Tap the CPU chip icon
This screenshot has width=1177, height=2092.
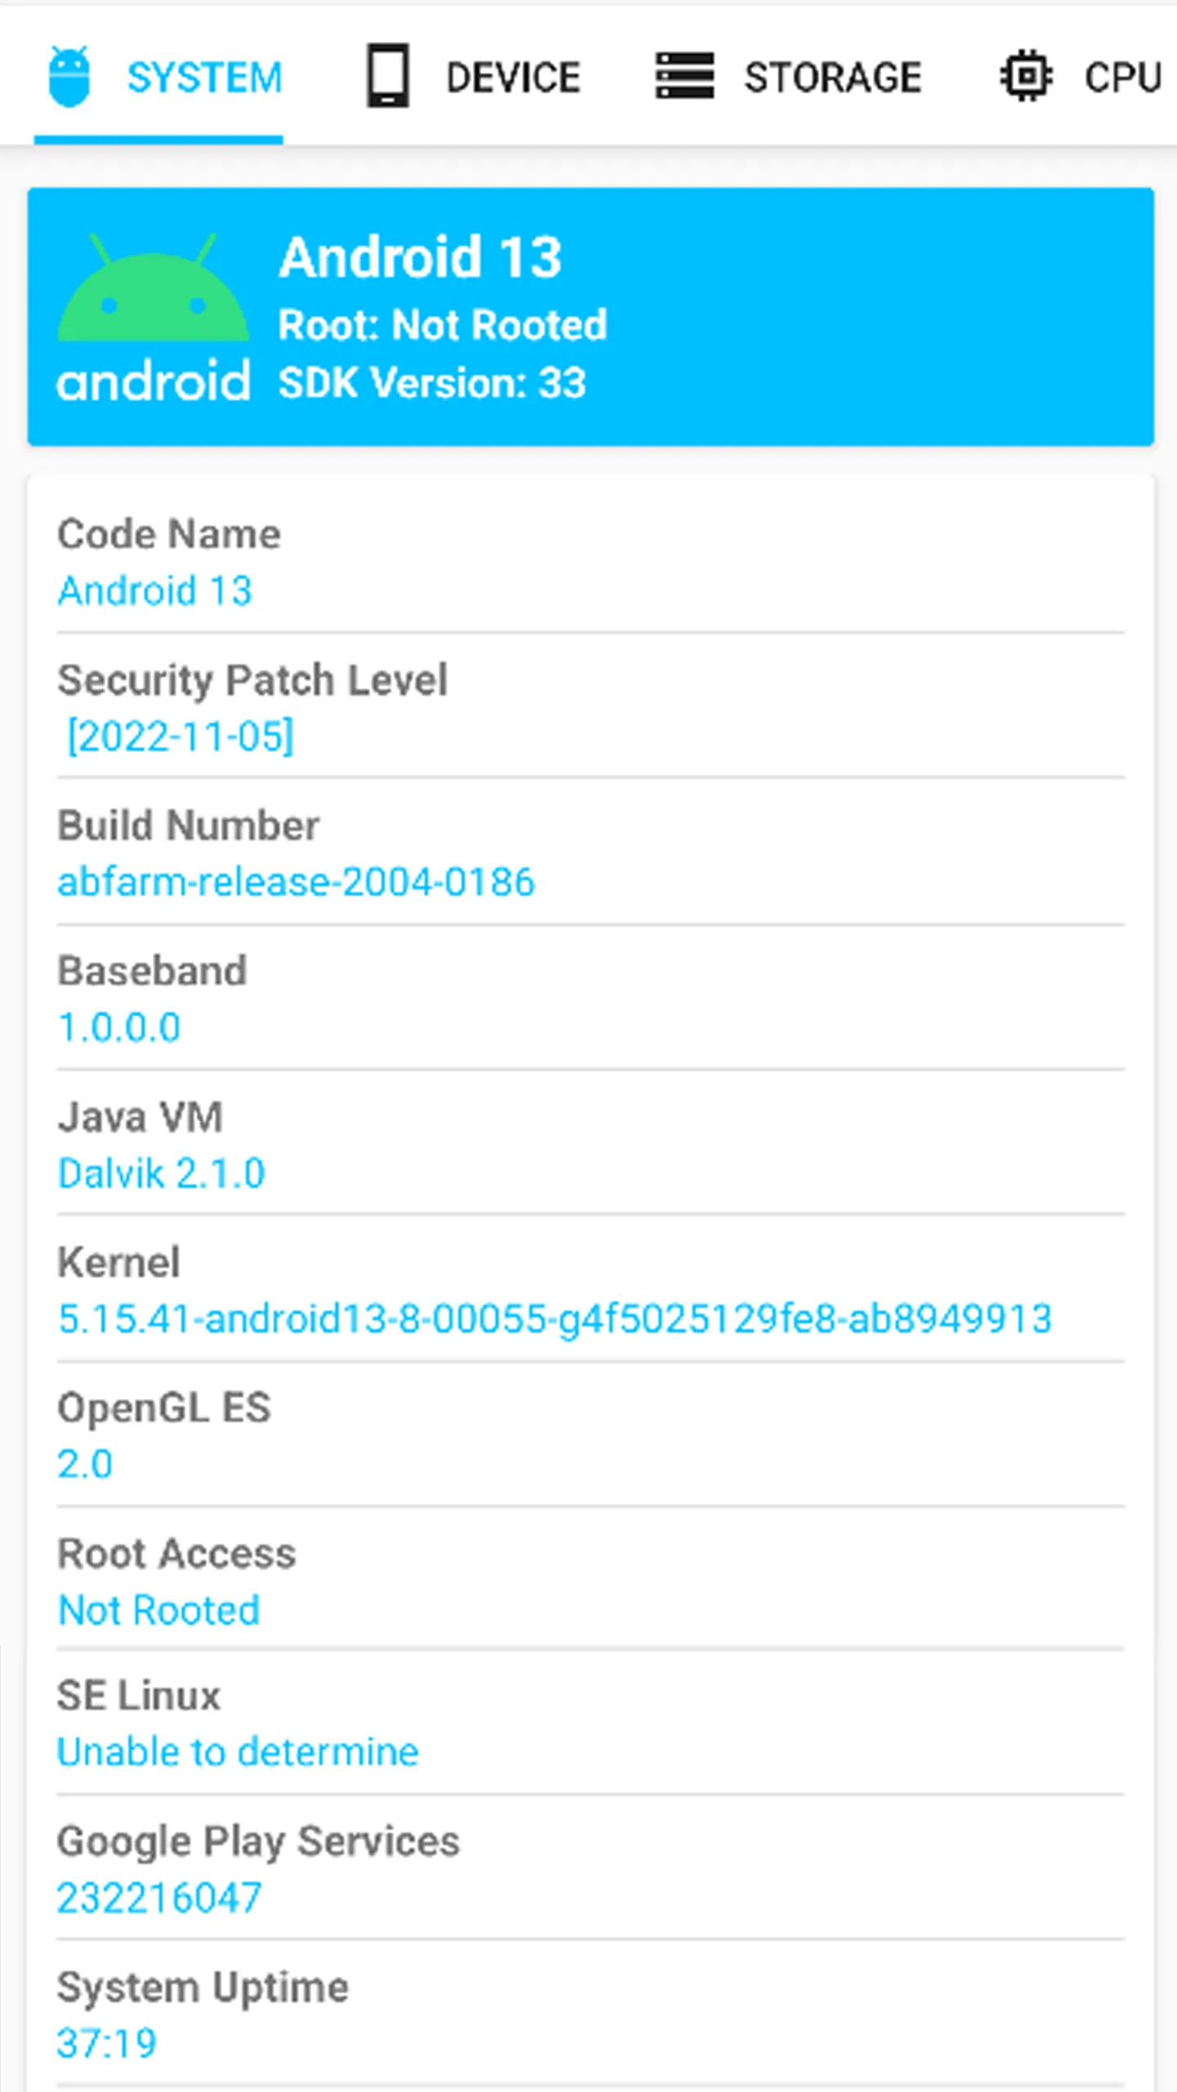point(1026,76)
